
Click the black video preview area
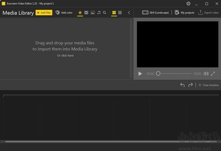click(x=178, y=45)
